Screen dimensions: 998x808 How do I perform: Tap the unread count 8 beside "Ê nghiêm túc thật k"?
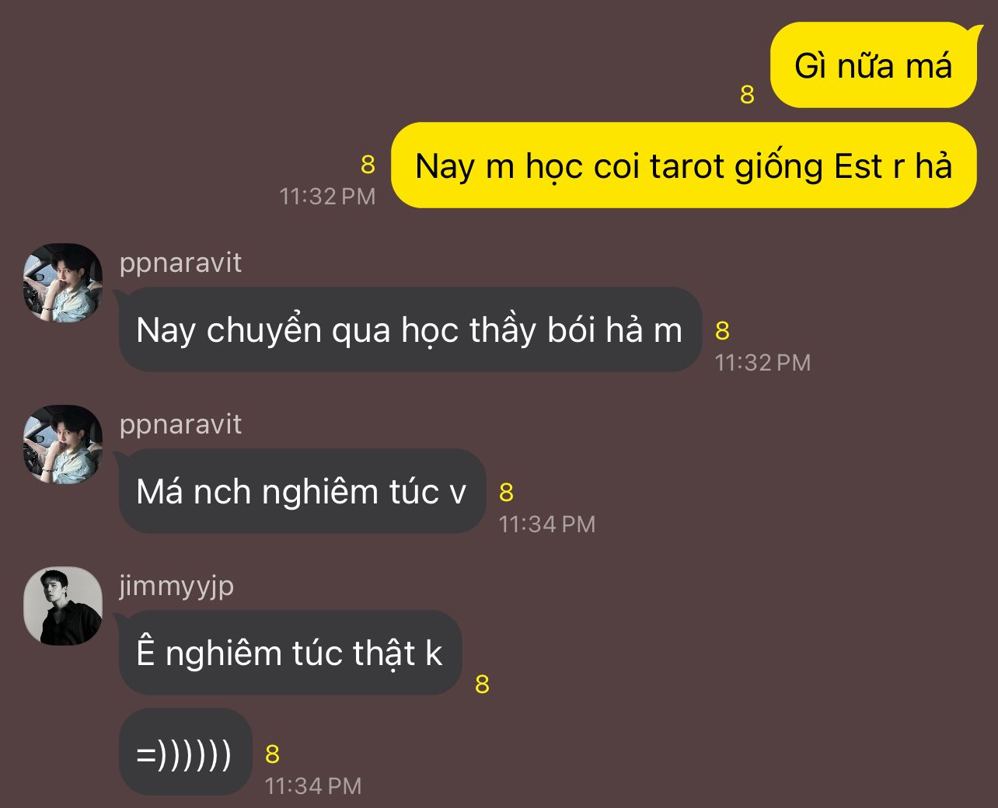[x=483, y=684]
